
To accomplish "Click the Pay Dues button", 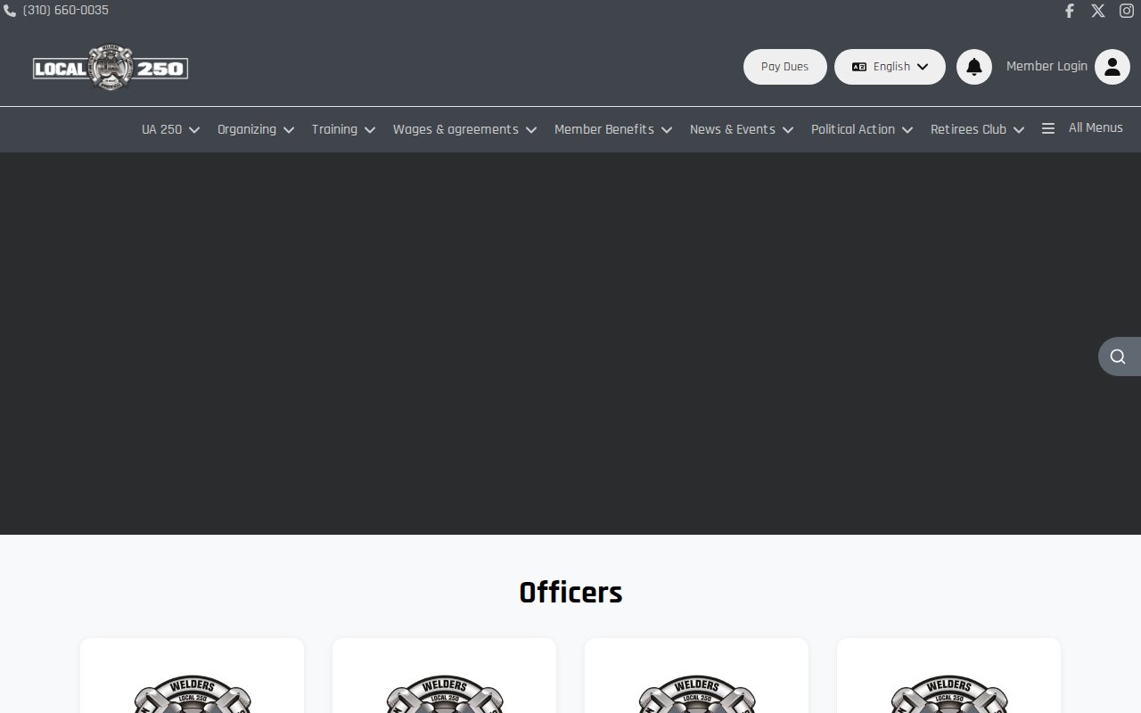I will (784, 67).
